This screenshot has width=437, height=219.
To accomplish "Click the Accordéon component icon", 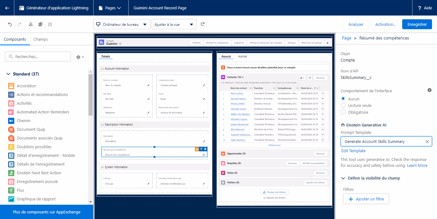I will point(11,86).
